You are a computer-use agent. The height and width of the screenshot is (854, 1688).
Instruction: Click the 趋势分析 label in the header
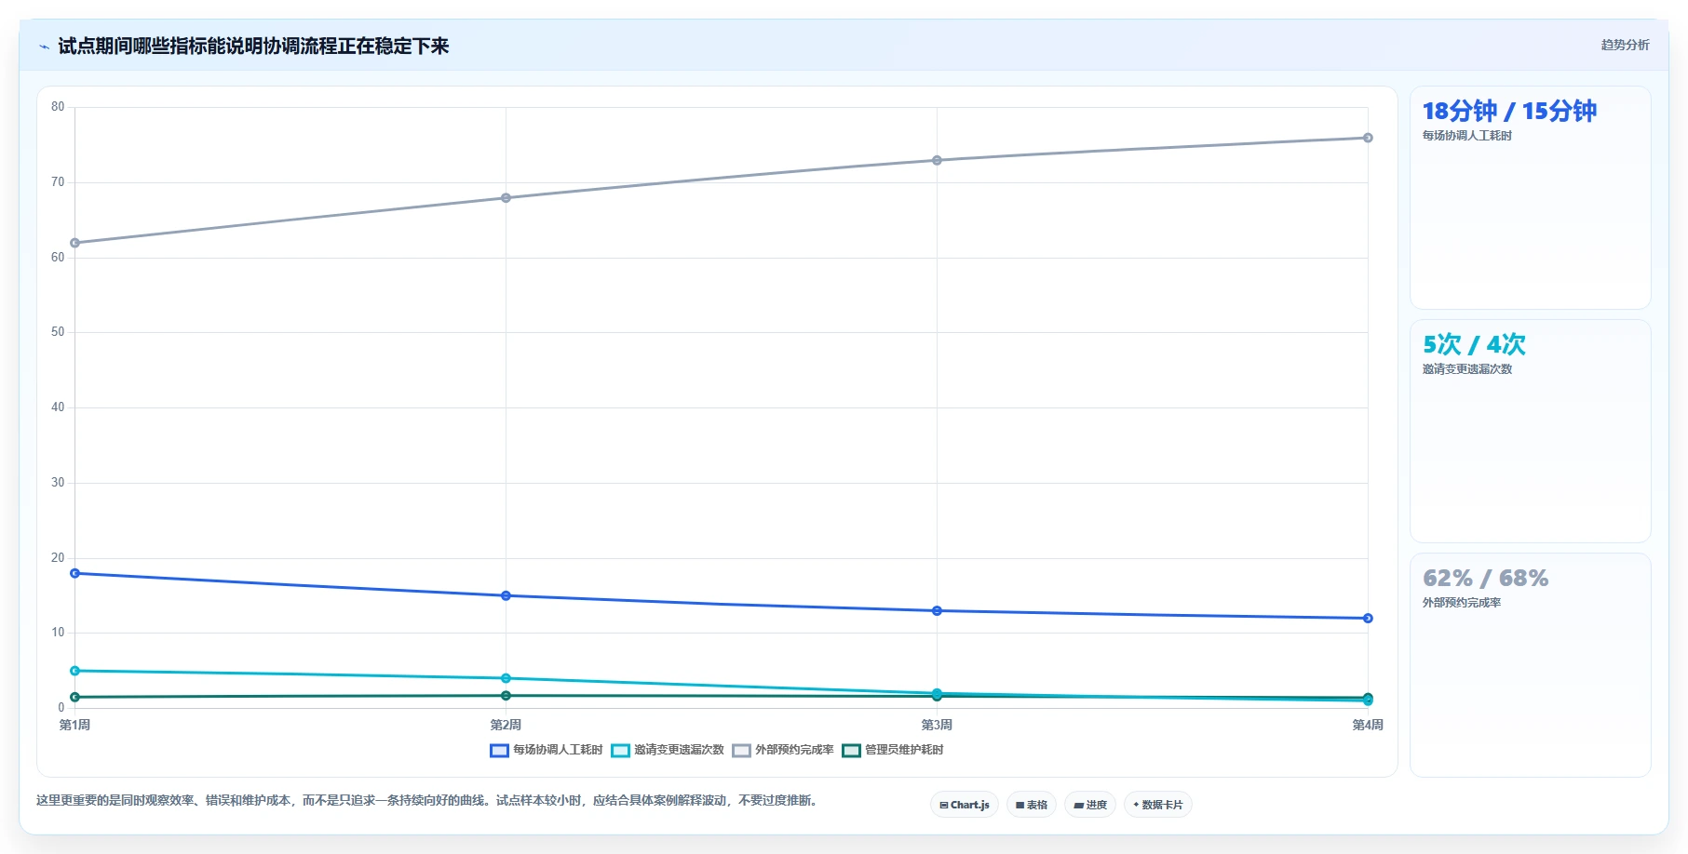[1625, 45]
